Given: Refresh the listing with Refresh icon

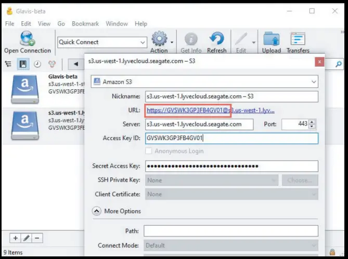Looking at the screenshot, I should coord(216,39).
